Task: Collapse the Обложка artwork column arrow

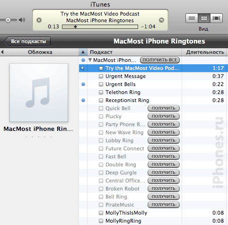Action: coord(2,52)
